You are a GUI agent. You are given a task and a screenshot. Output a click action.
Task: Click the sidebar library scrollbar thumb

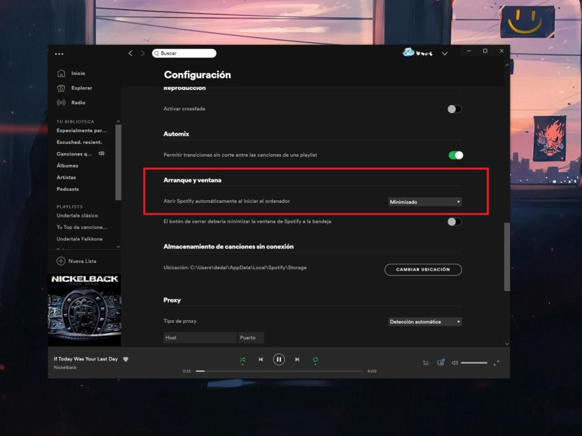[119, 162]
